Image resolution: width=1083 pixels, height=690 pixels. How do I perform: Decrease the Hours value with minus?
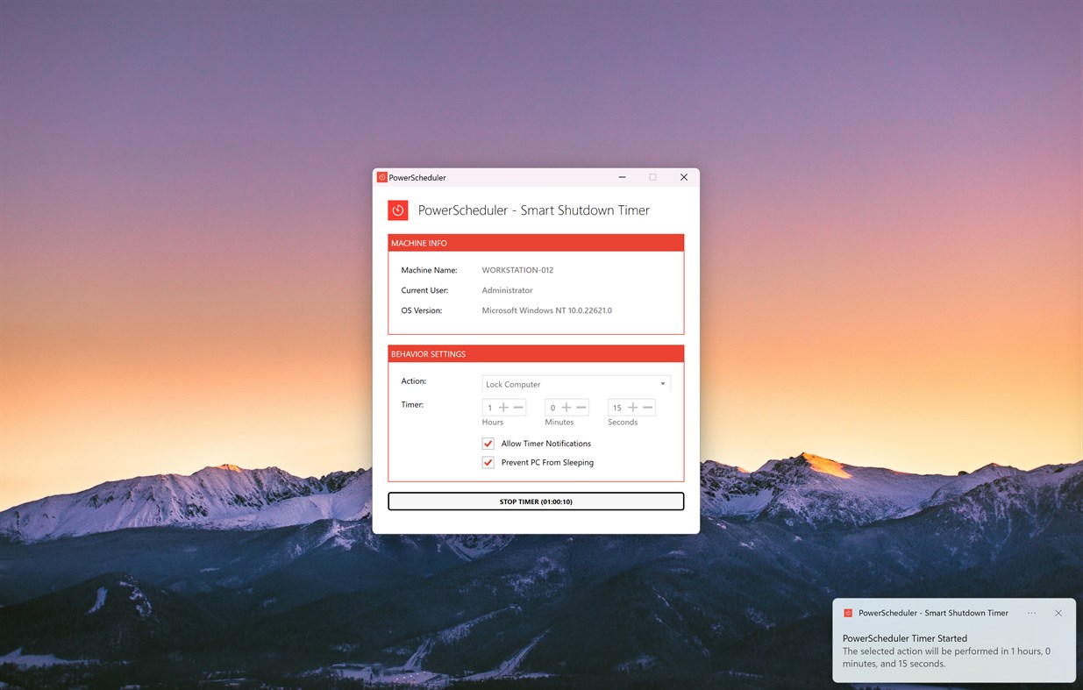pyautogui.click(x=518, y=408)
